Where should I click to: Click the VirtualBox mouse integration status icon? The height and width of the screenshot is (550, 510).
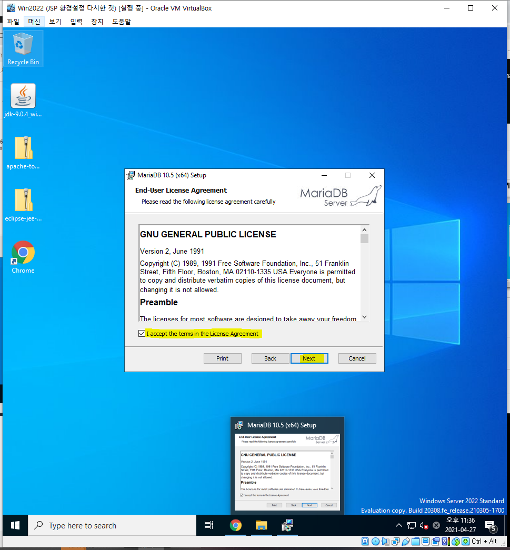456,541
